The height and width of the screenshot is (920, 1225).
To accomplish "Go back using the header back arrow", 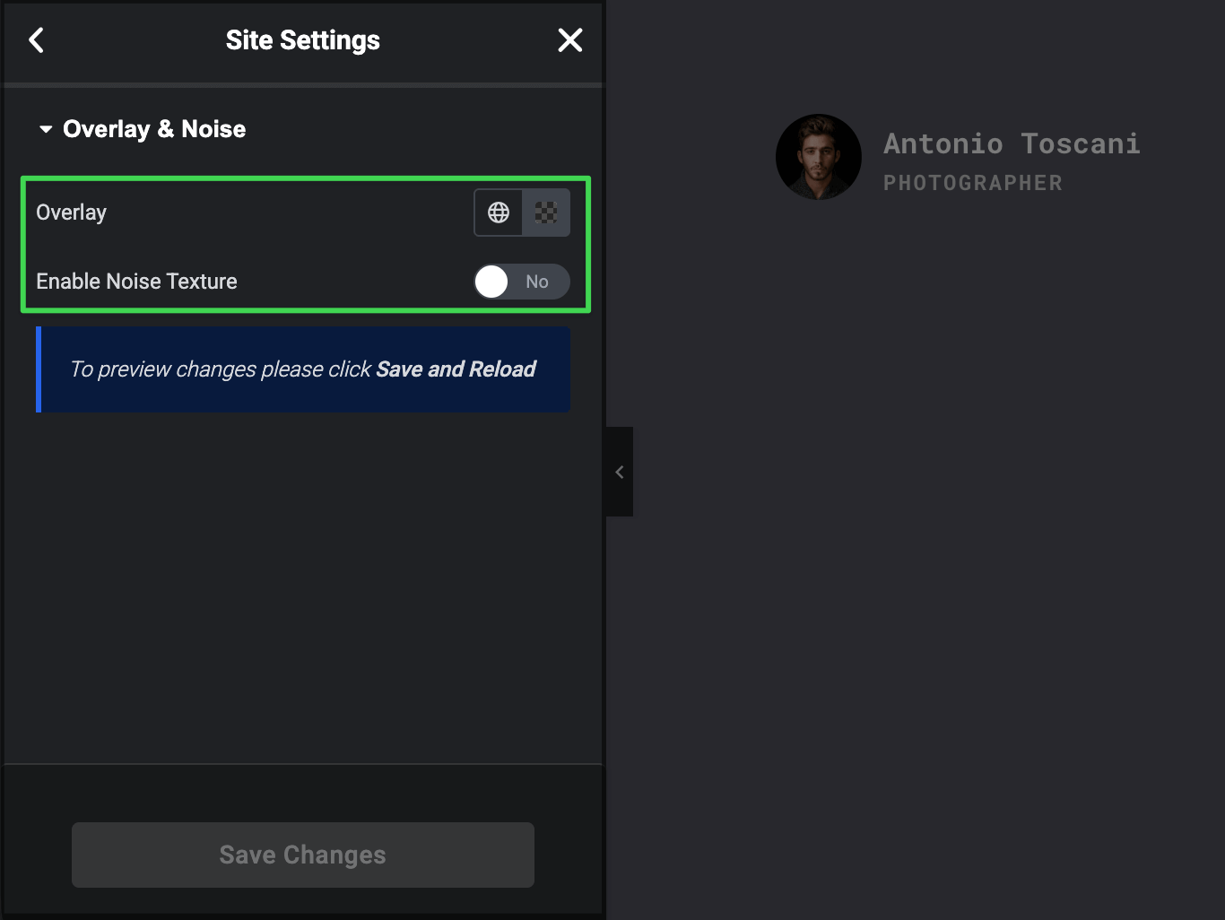I will click(x=36, y=40).
